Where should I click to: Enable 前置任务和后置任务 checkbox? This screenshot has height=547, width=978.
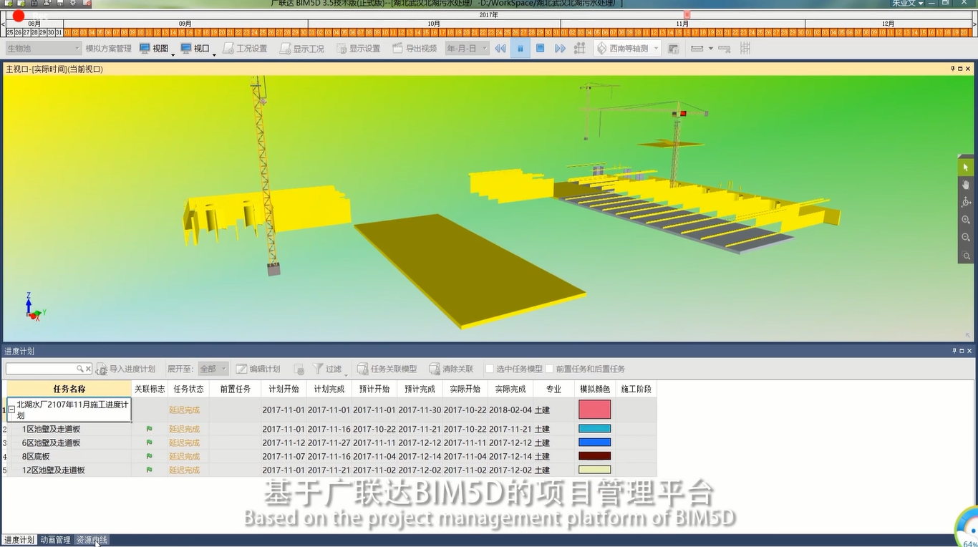[549, 369]
